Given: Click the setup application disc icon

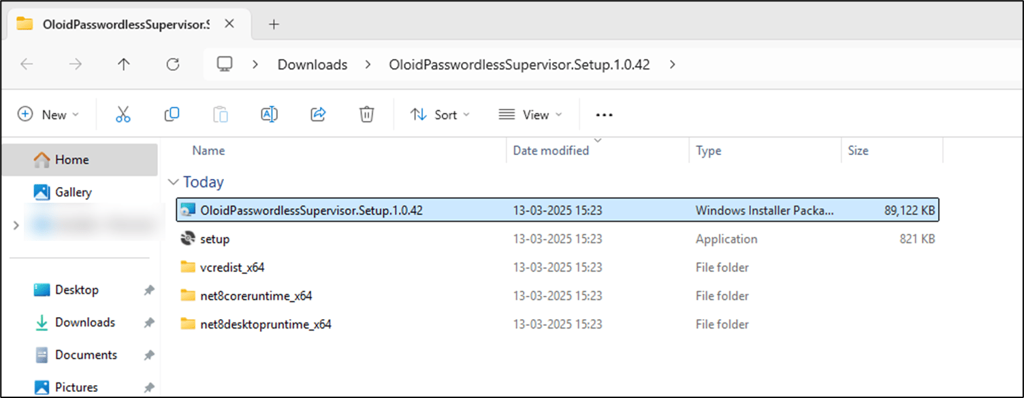Looking at the screenshot, I should pos(188,239).
